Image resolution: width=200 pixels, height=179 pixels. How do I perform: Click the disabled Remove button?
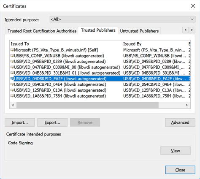[x=85, y=122]
